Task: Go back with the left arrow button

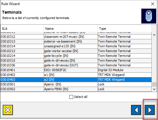Action: pyautogui.click(x=136, y=110)
